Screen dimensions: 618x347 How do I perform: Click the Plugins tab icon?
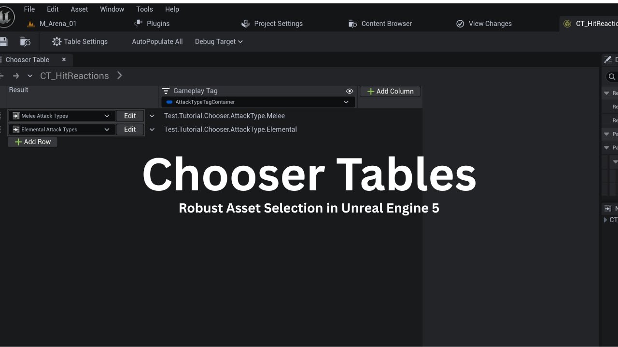pos(138,23)
